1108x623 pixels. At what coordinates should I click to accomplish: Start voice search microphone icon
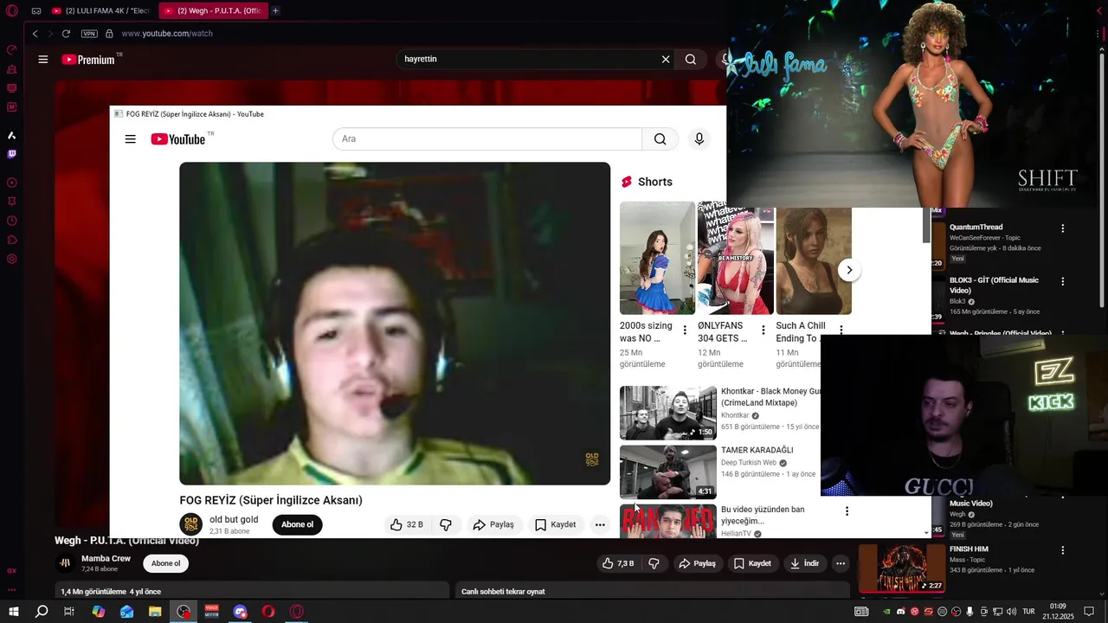(x=699, y=138)
